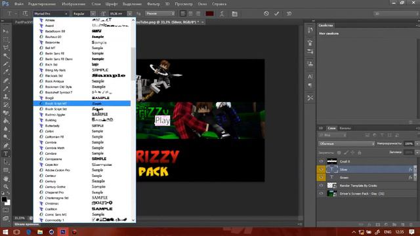Select the Path Selection tool
The height and width of the screenshot is (236, 420).
tap(6, 162)
